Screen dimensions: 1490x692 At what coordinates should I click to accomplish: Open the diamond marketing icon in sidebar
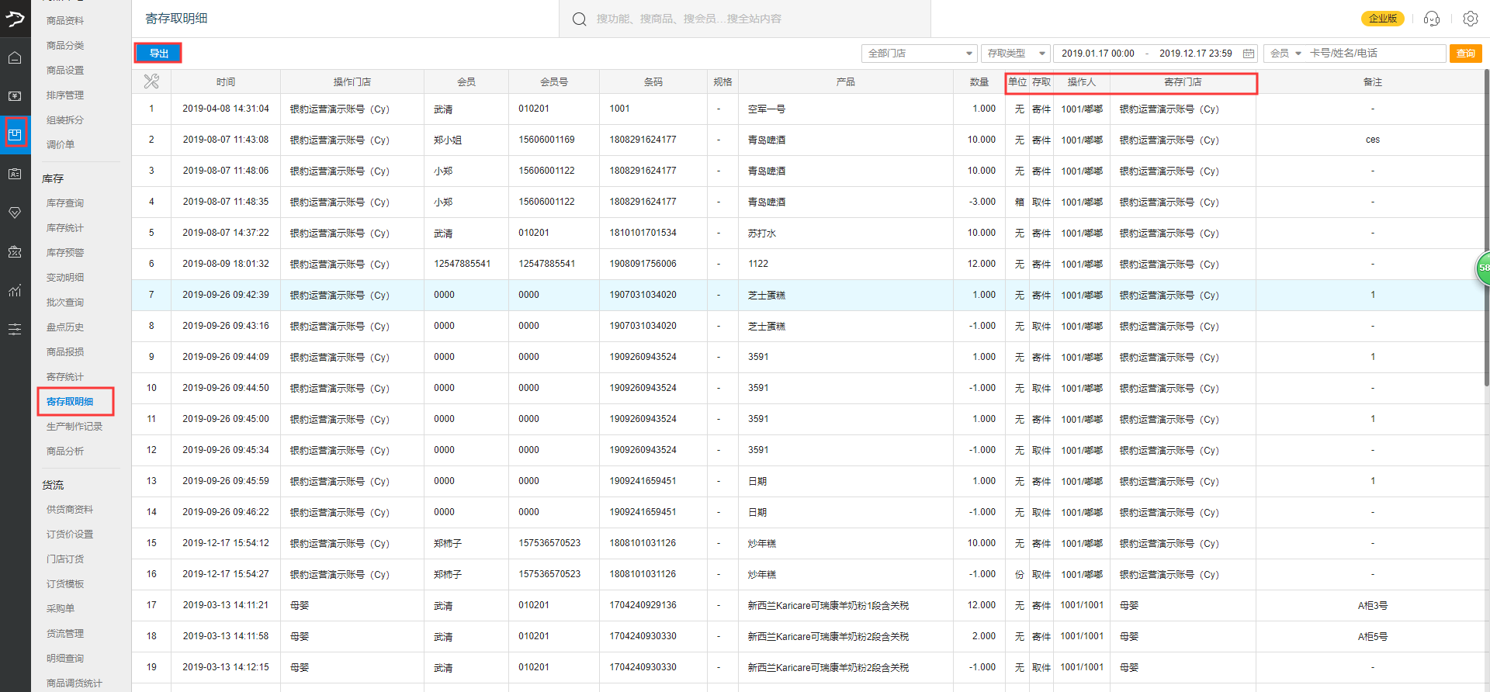tap(15, 213)
